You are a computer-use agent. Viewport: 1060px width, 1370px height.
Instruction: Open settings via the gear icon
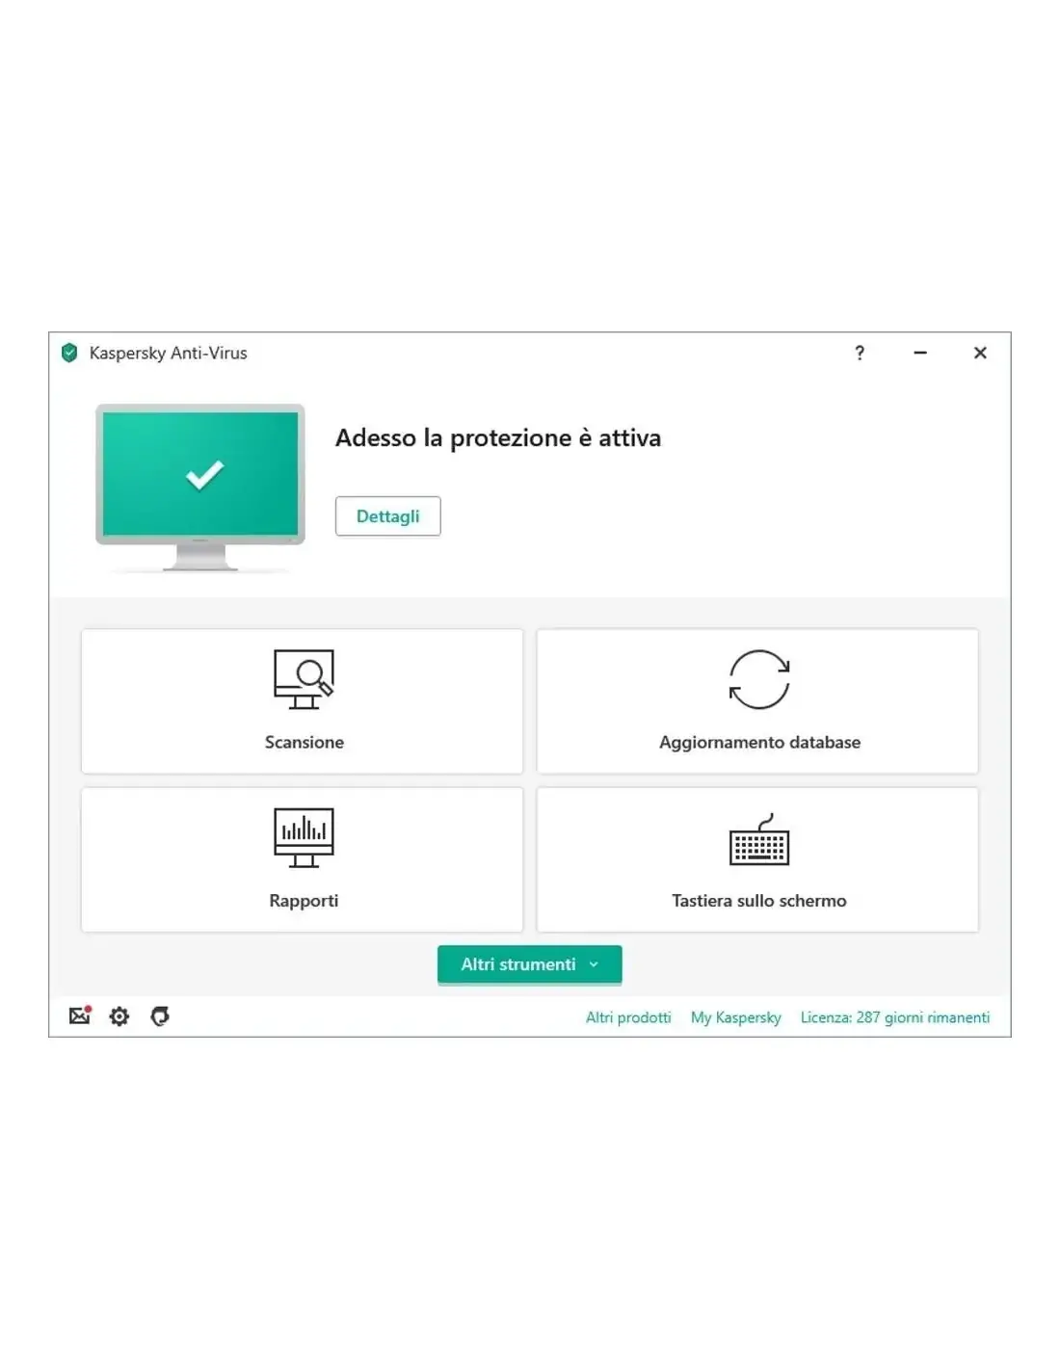pyautogui.click(x=119, y=1016)
